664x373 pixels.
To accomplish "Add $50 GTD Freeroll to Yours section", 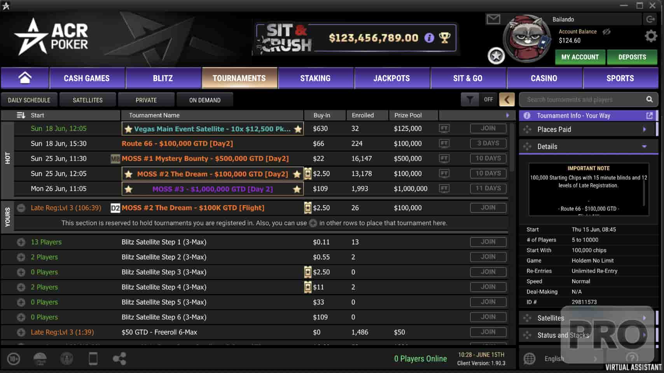I will [21, 332].
